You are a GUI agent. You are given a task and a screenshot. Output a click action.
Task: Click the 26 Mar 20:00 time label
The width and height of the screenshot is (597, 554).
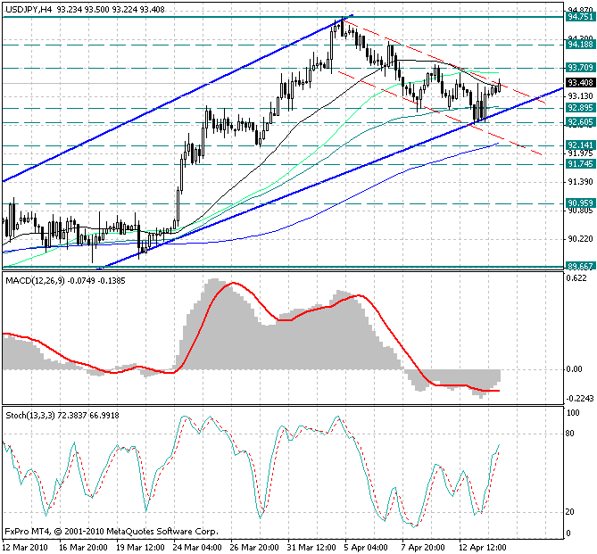[x=254, y=548]
